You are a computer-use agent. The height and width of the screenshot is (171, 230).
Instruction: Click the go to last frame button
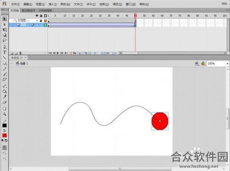click(x=66, y=53)
